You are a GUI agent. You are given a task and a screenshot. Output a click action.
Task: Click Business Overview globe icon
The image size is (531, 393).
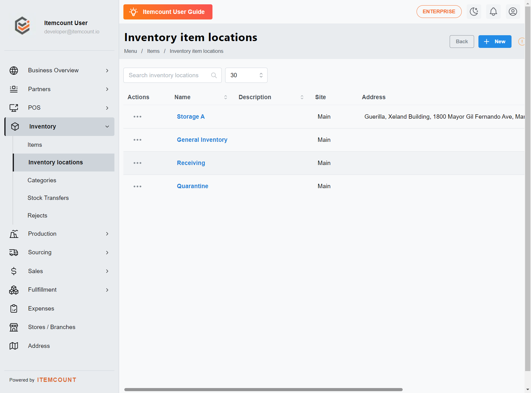click(x=14, y=70)
